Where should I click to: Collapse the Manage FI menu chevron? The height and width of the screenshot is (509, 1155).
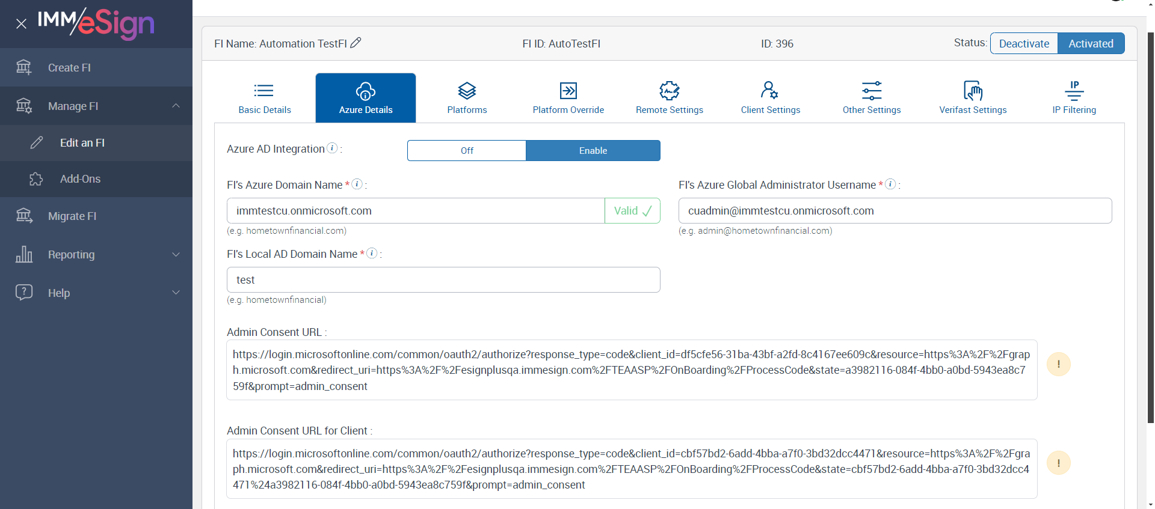176,106
